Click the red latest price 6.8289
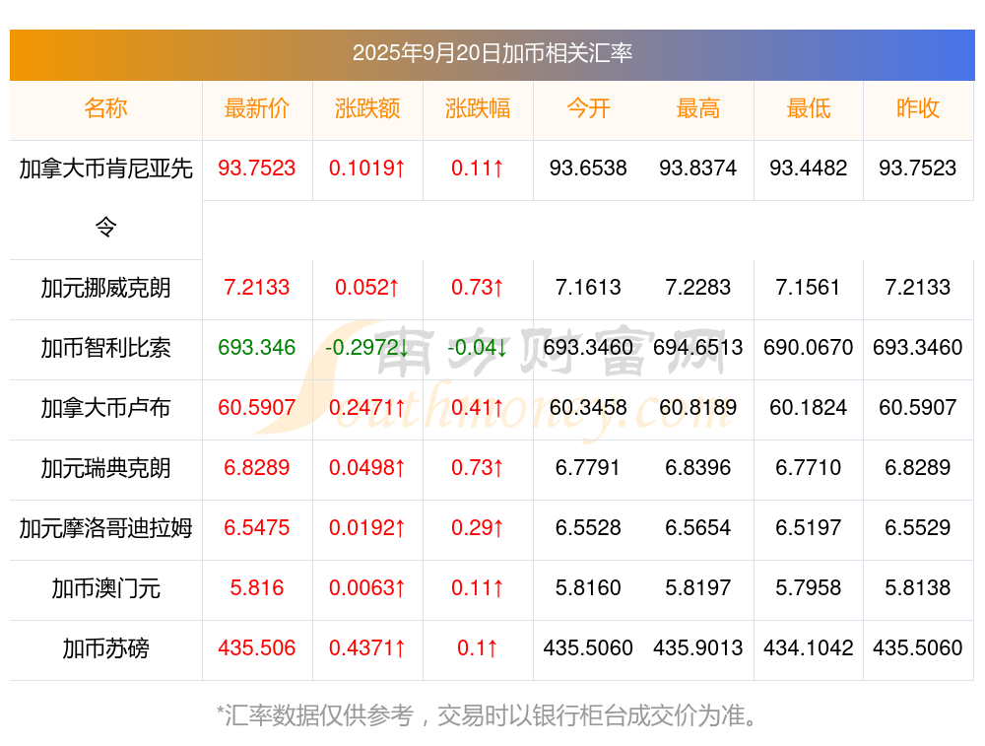The image size is (985, 746). pyautogui.click(x=257, y=467)
